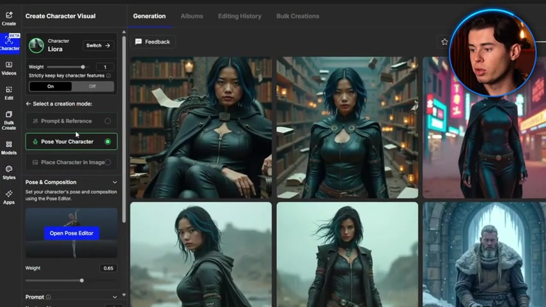Select the Pose Your Character mode
The width and height of the screenshot is (546, 307).
coord(72,141)
